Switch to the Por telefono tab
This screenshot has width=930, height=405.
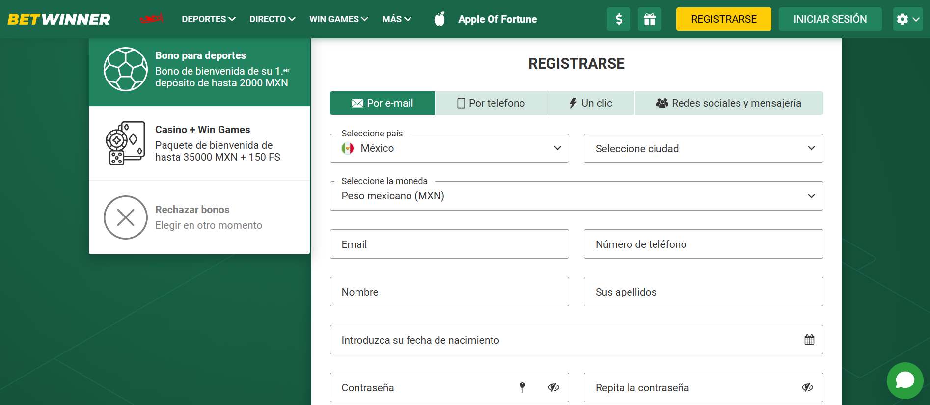491,103
